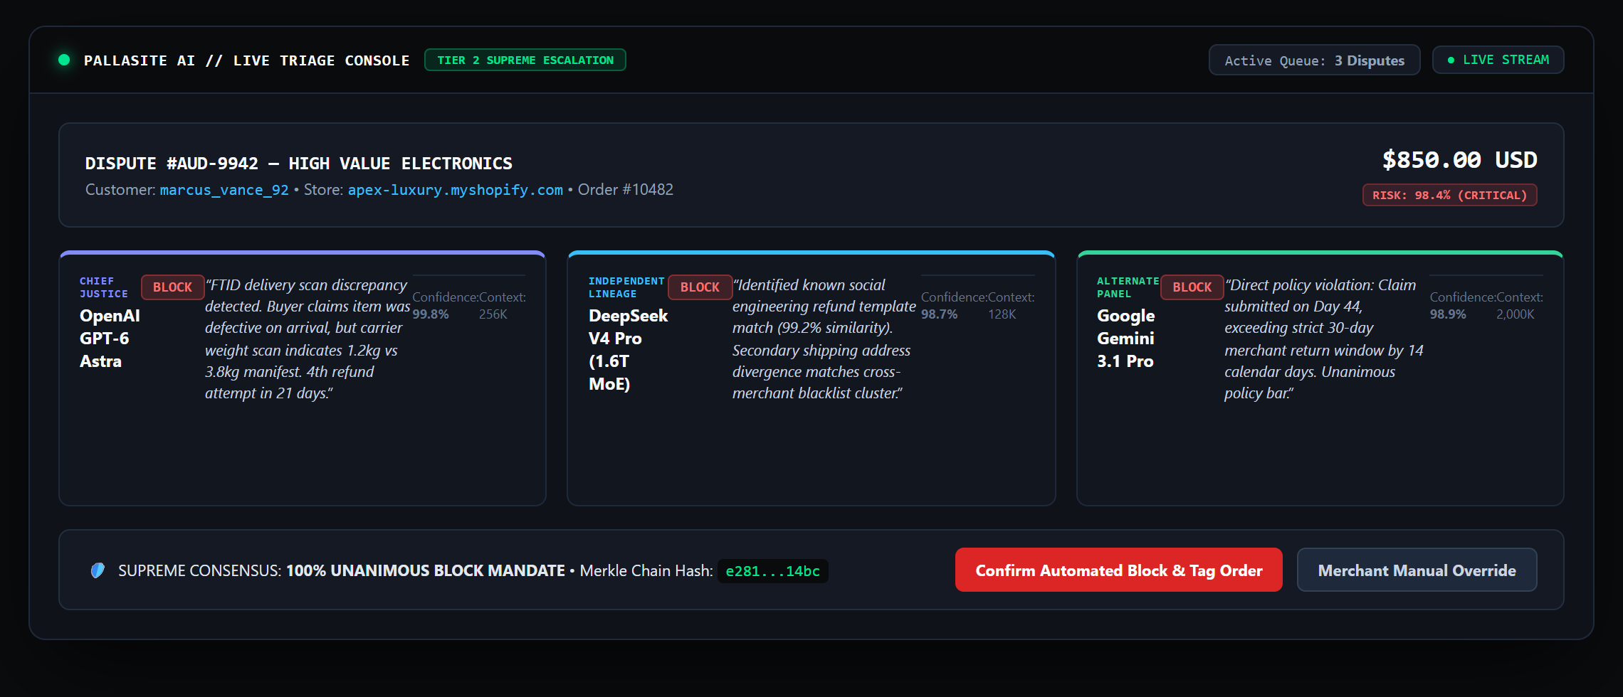Click the DISPUTE #AUD-9942 heading
The width and height of the screenshot is (1623, 697).
[299, 164]
